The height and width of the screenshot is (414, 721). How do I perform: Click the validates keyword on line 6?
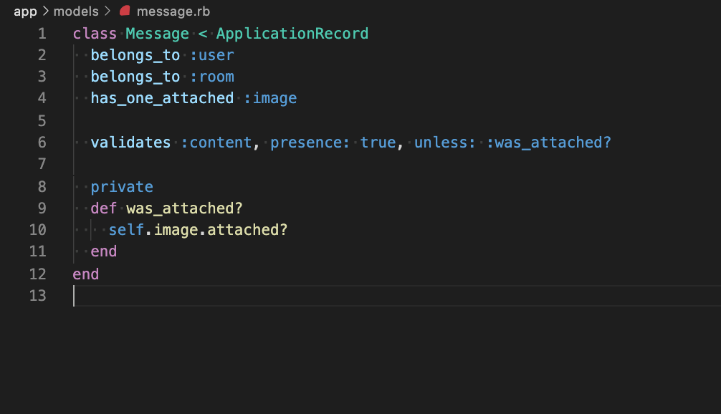tap(130, 143)
